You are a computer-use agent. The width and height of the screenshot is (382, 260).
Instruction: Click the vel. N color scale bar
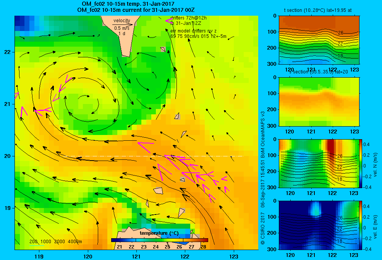tap(361, 163)
